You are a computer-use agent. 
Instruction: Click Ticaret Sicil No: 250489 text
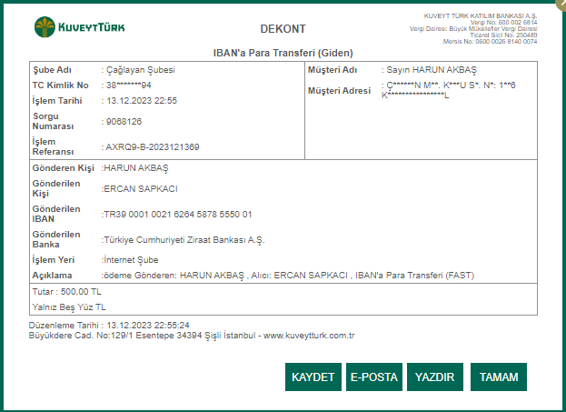point(503,35)
